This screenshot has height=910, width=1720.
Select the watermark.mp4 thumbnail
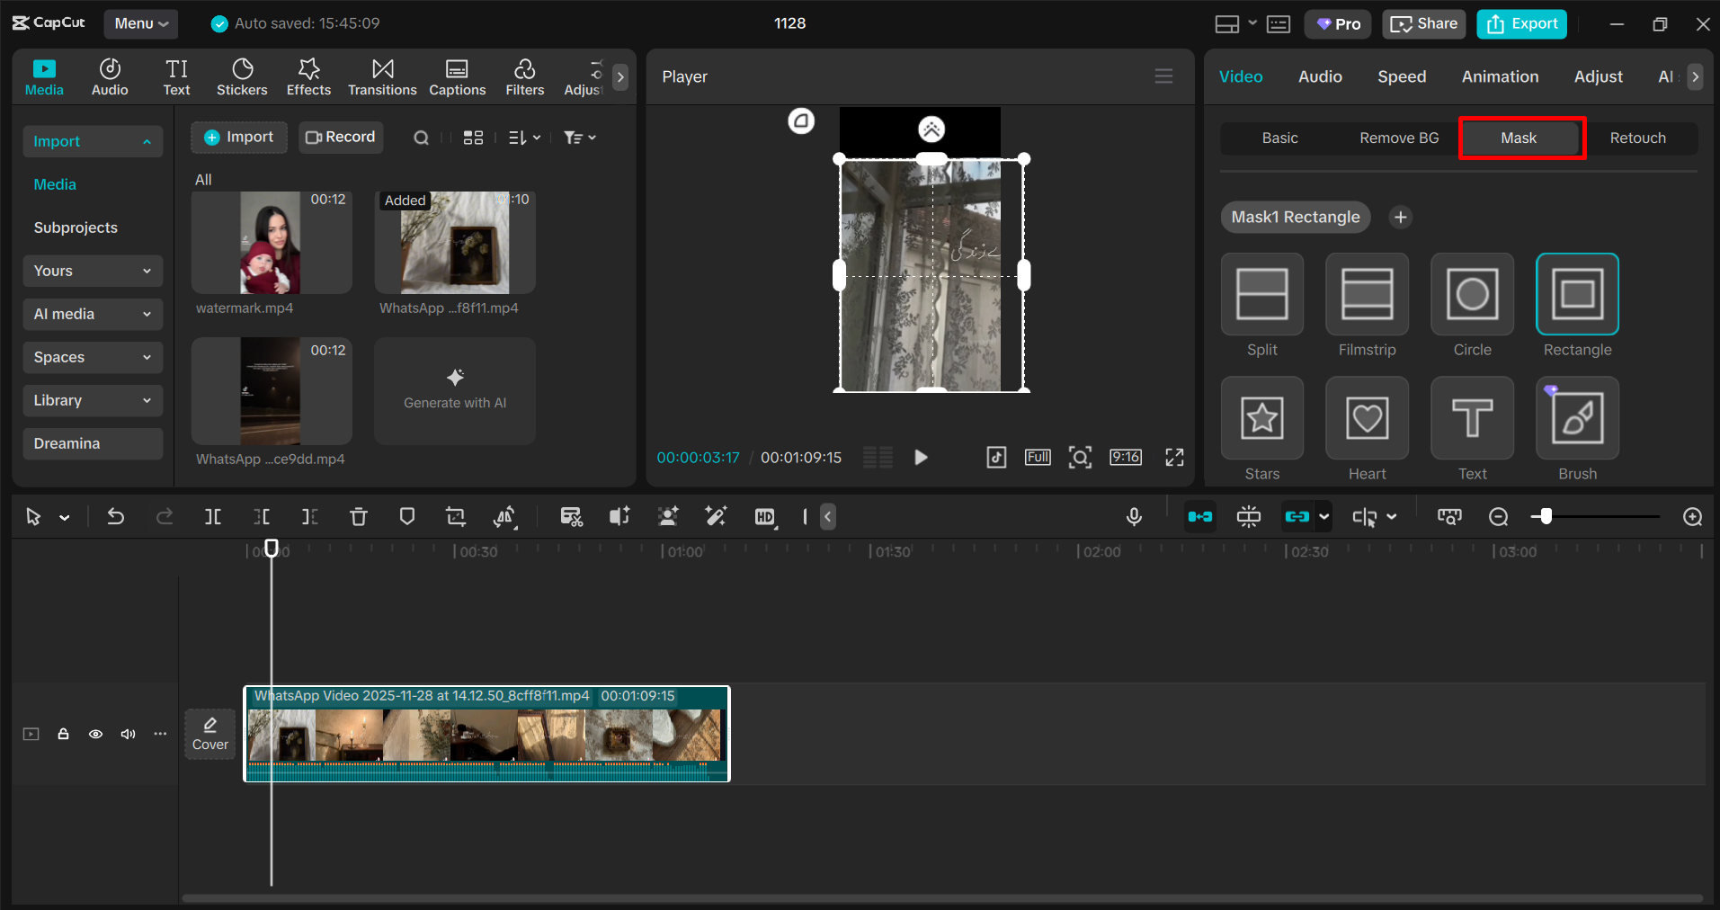(x=271, y=242)
